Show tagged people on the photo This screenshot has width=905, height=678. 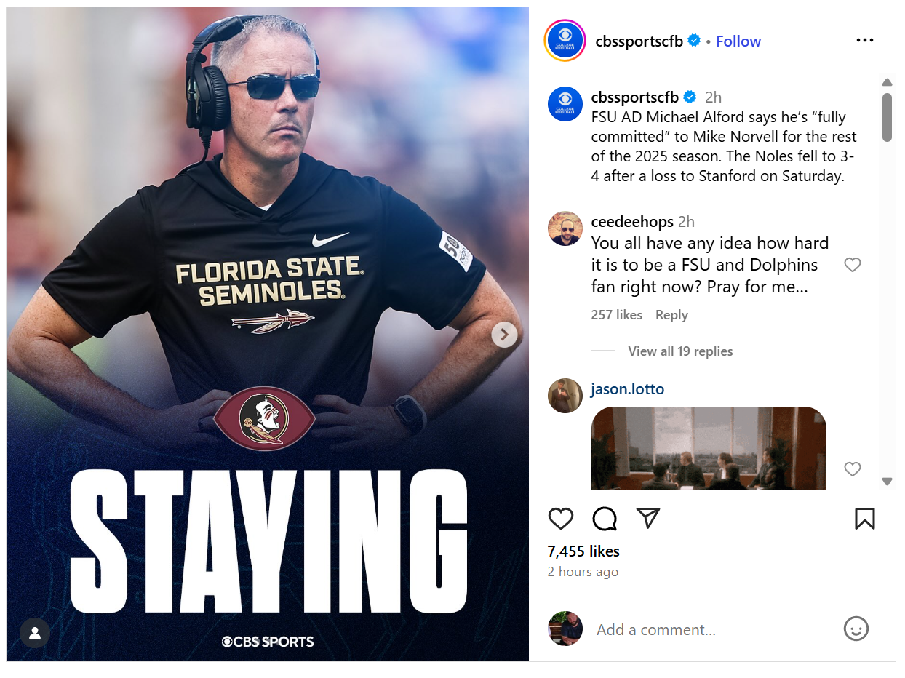coord(34,633)
